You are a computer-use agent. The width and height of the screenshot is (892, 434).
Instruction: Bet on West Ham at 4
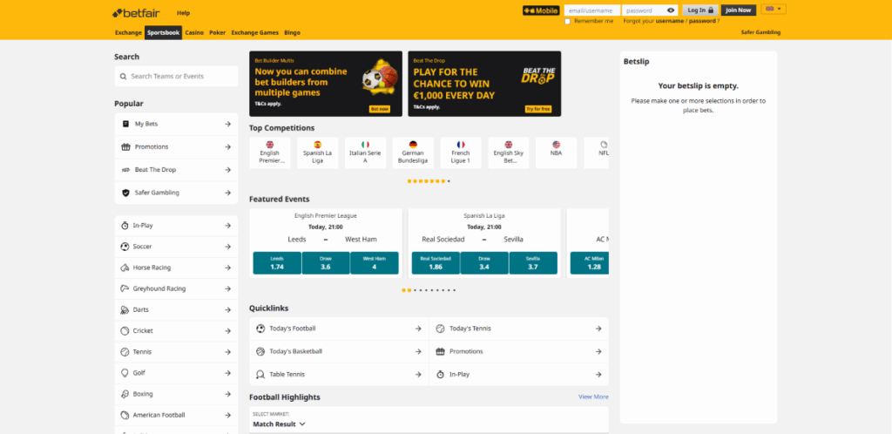click(x=375, y=263)
